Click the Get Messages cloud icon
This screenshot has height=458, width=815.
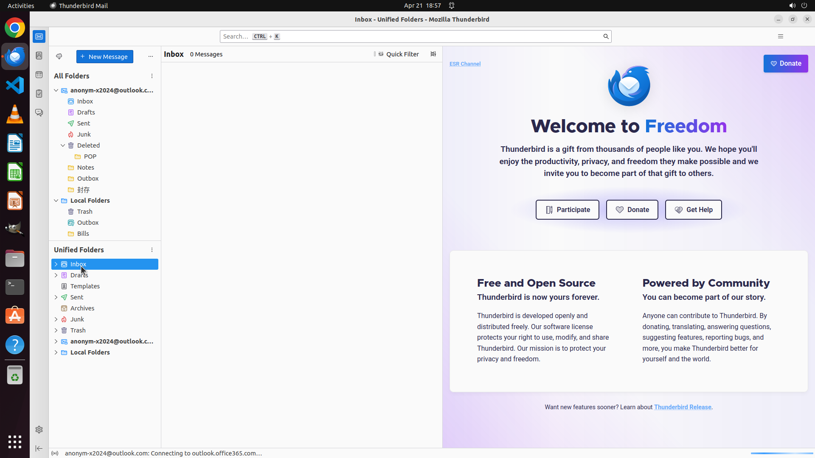[x=59, y=56]
